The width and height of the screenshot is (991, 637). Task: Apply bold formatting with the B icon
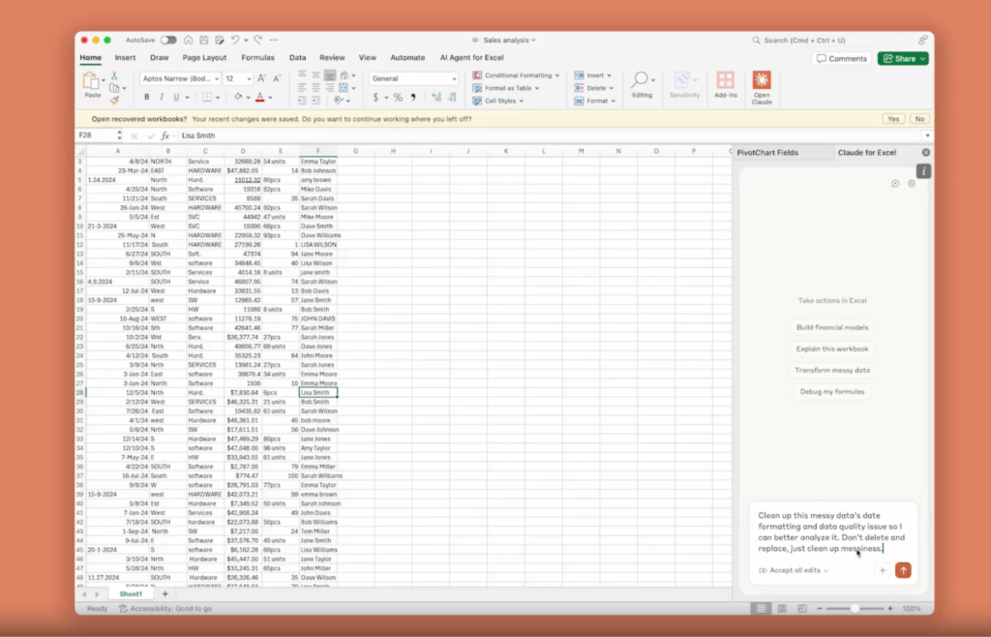click(x=147, y=98)
